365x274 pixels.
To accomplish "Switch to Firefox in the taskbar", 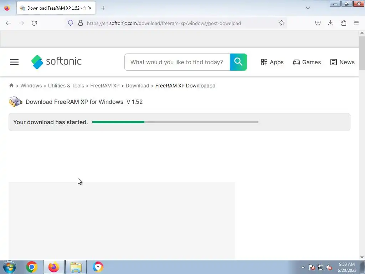I will tap(54, 267).
